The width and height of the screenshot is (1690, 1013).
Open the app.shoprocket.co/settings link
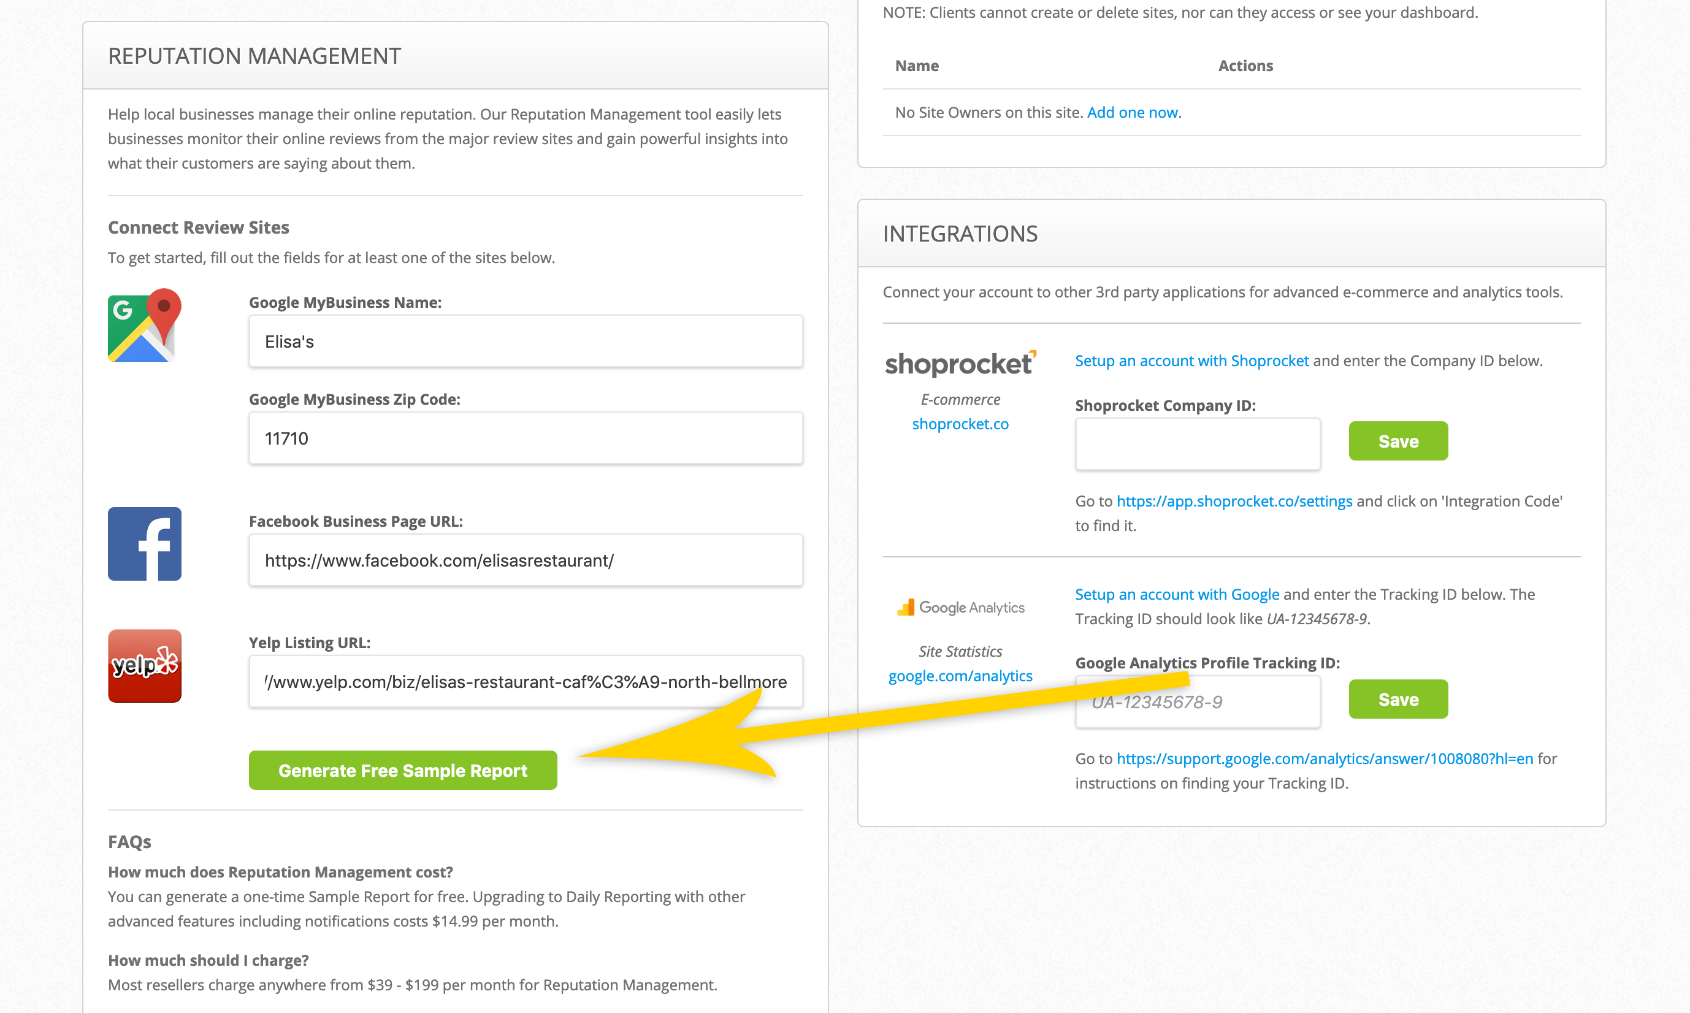point(1234,501)
